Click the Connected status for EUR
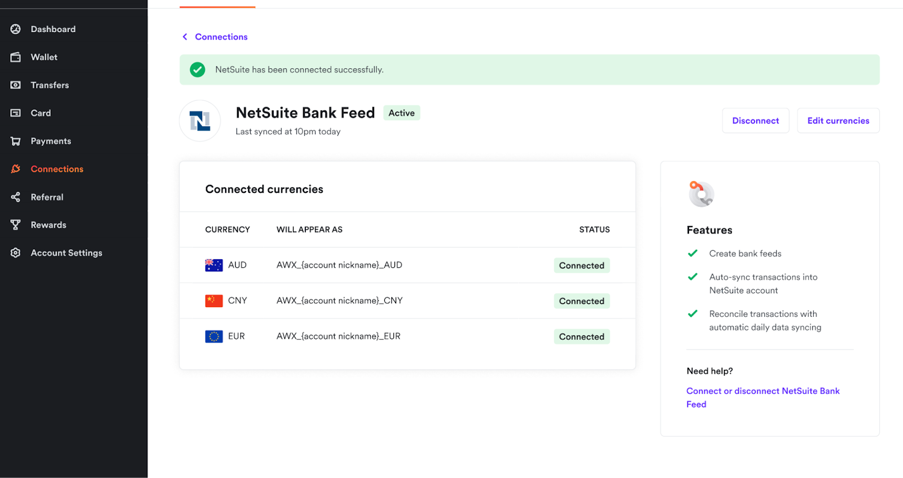 click(582, 337)
